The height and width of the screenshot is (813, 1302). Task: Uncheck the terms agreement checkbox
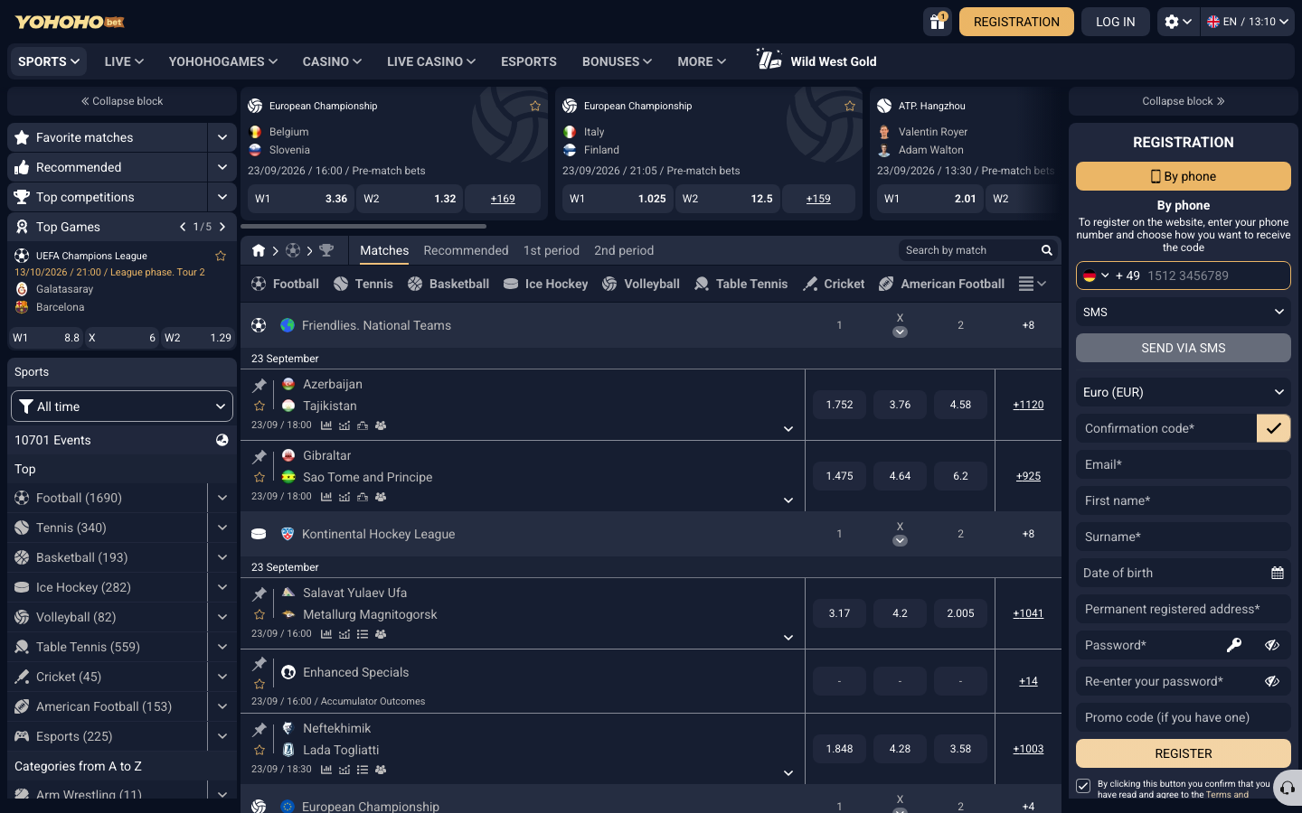tap(1083, 786)
